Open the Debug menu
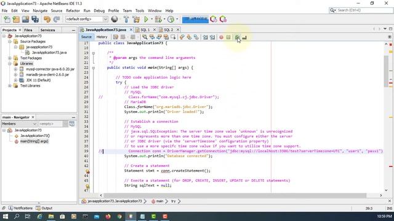The height and width of the screenshot is (221, 394). [x=99, y=11]
